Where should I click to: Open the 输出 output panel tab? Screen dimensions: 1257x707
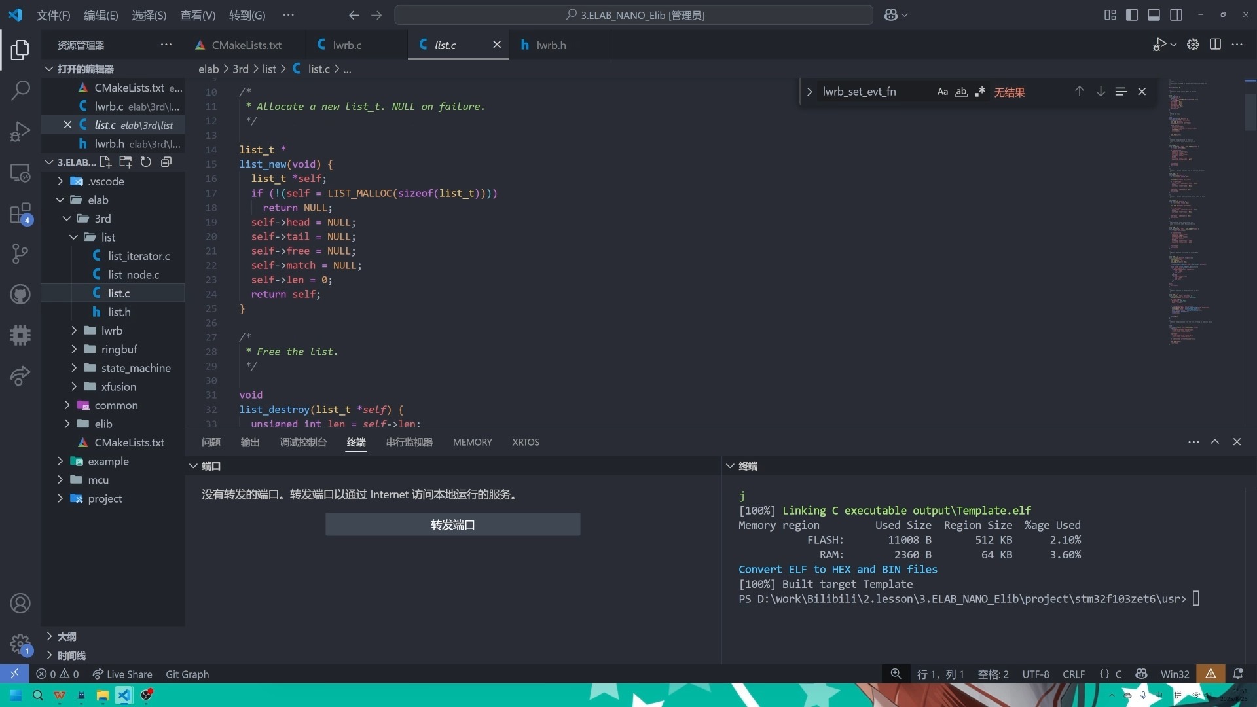click(x=249, y=443)
